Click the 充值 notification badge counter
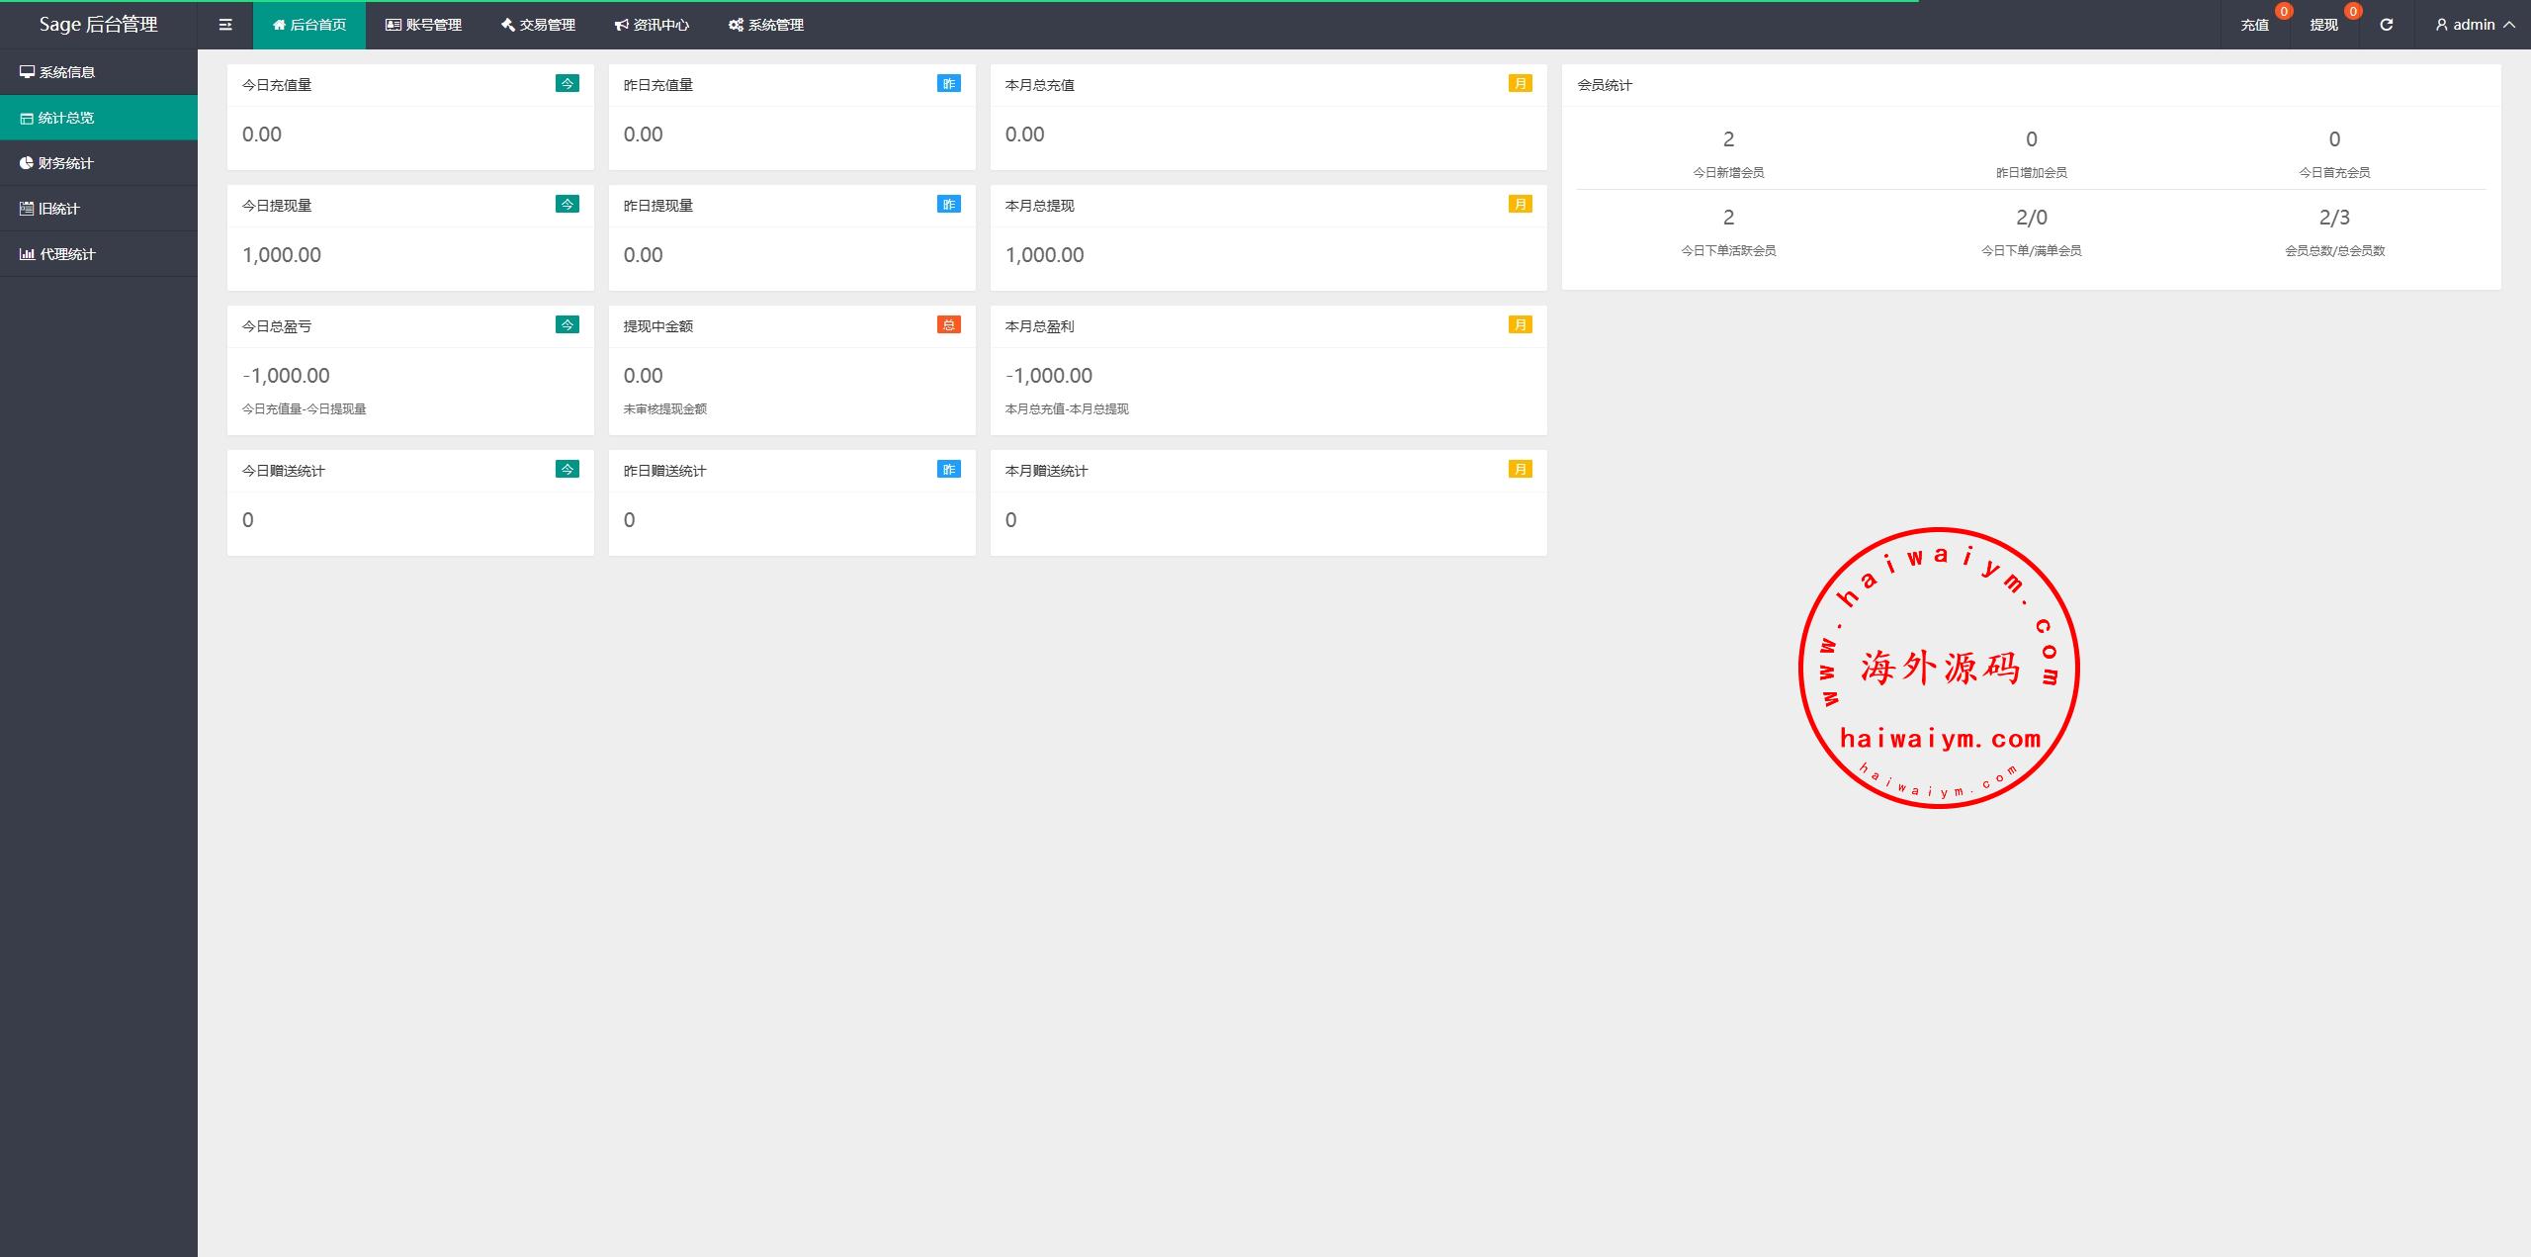 2283,12
